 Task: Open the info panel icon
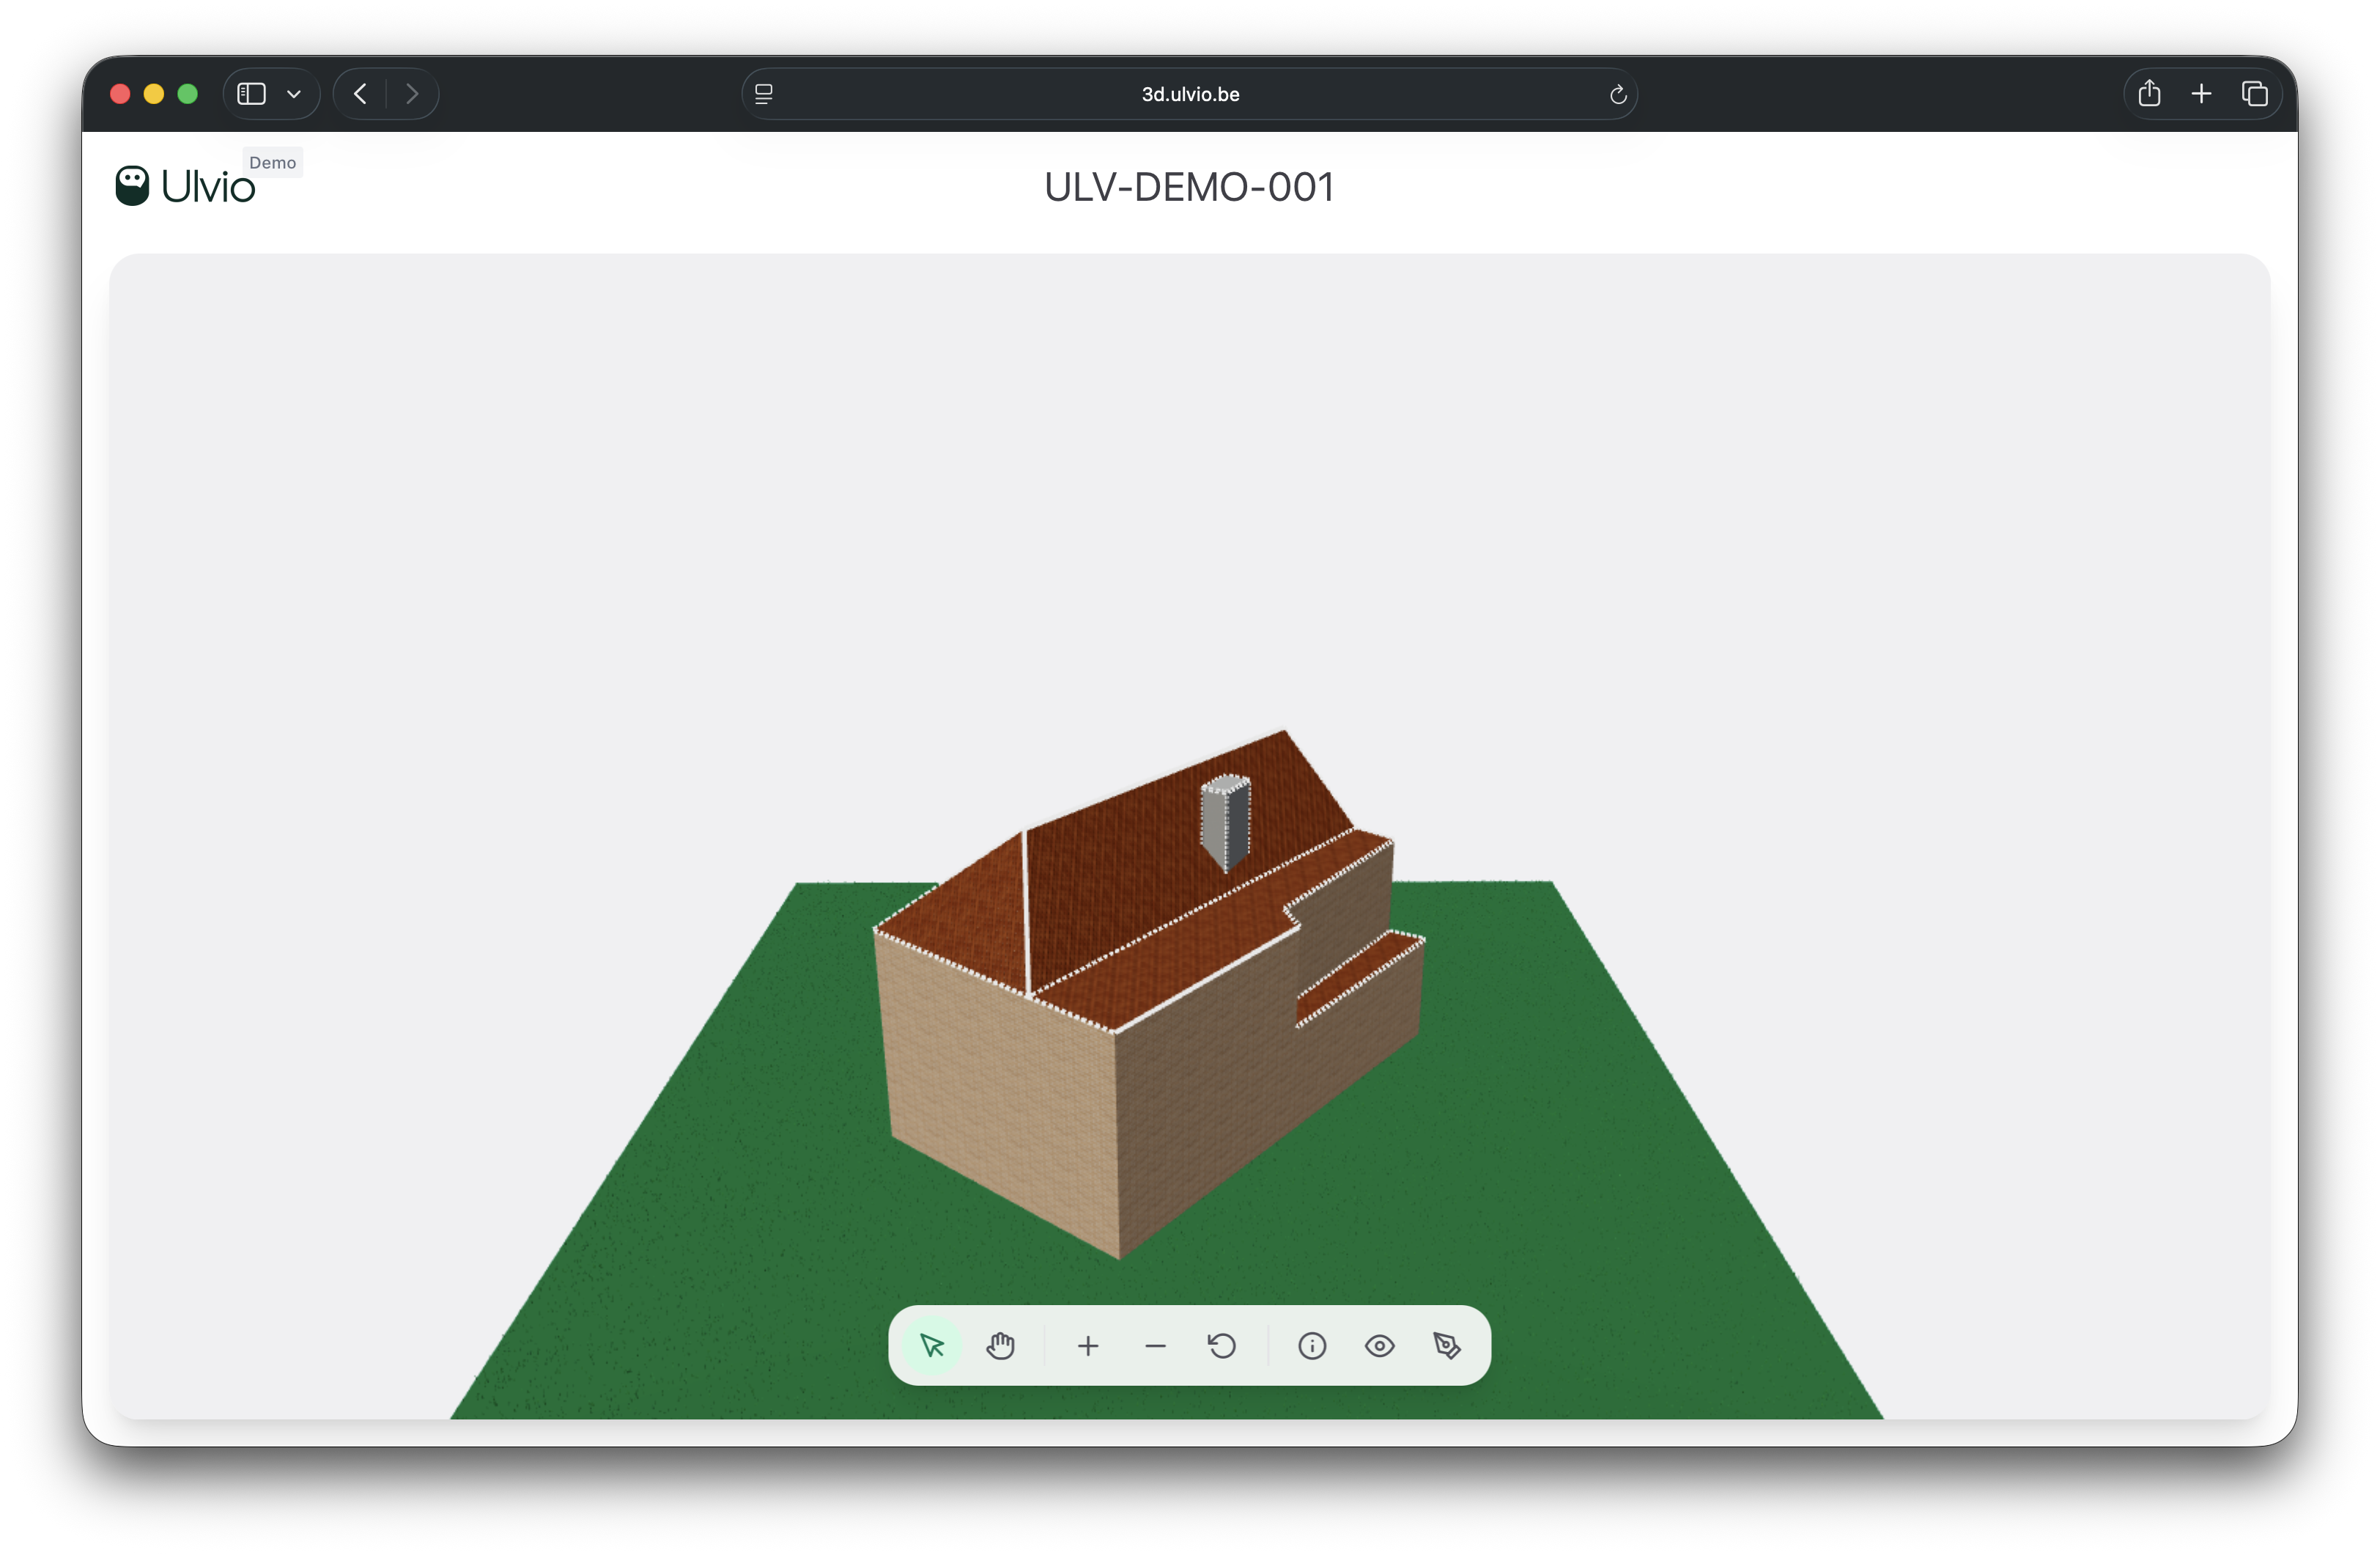pyautogui.click(x=1312, y=1346)
